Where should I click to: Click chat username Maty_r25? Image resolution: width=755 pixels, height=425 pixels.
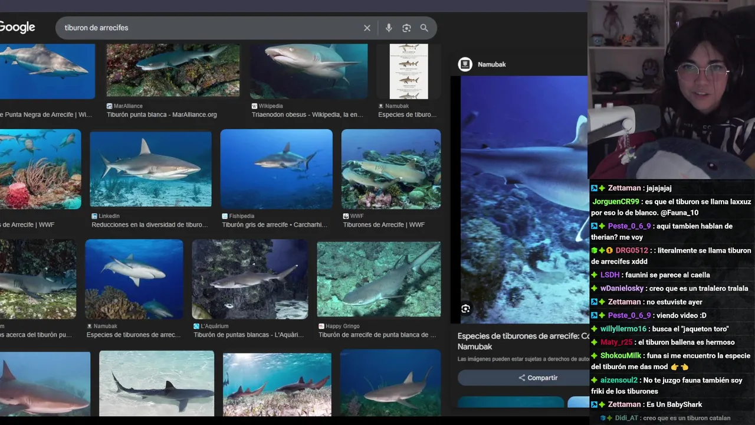(616, 342)
